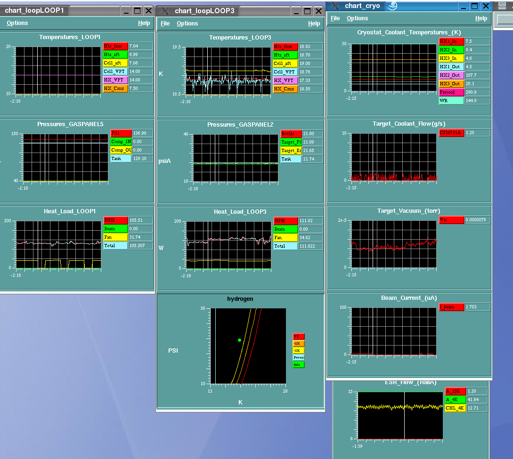The image size is (513, 459).
Task: Select yellow CHL_4K legend in ESR_Flow
Action: pyautogui.click(x=456, y=408)
